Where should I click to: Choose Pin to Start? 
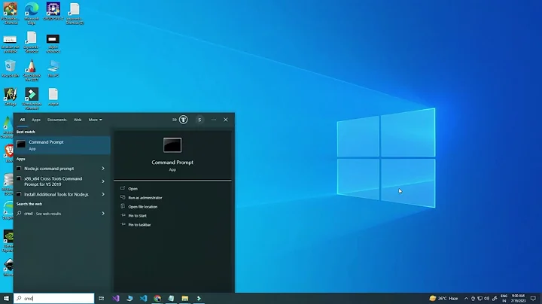pyautogui.click(x=137, y=215)
